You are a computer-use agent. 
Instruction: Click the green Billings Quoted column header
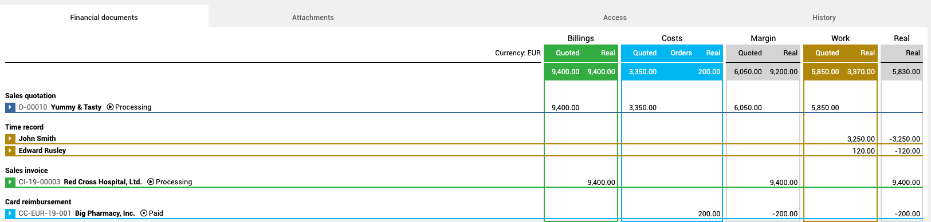pos(568,53)
